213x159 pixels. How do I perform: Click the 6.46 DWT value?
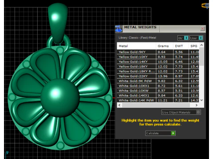coord(179,62)
